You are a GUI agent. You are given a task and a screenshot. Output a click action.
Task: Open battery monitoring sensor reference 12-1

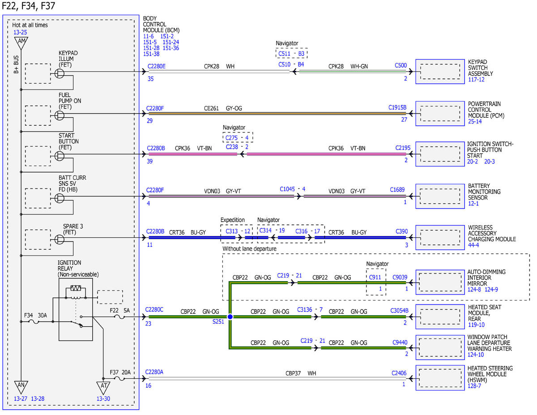pyautogui.click(x=473, y=203)
